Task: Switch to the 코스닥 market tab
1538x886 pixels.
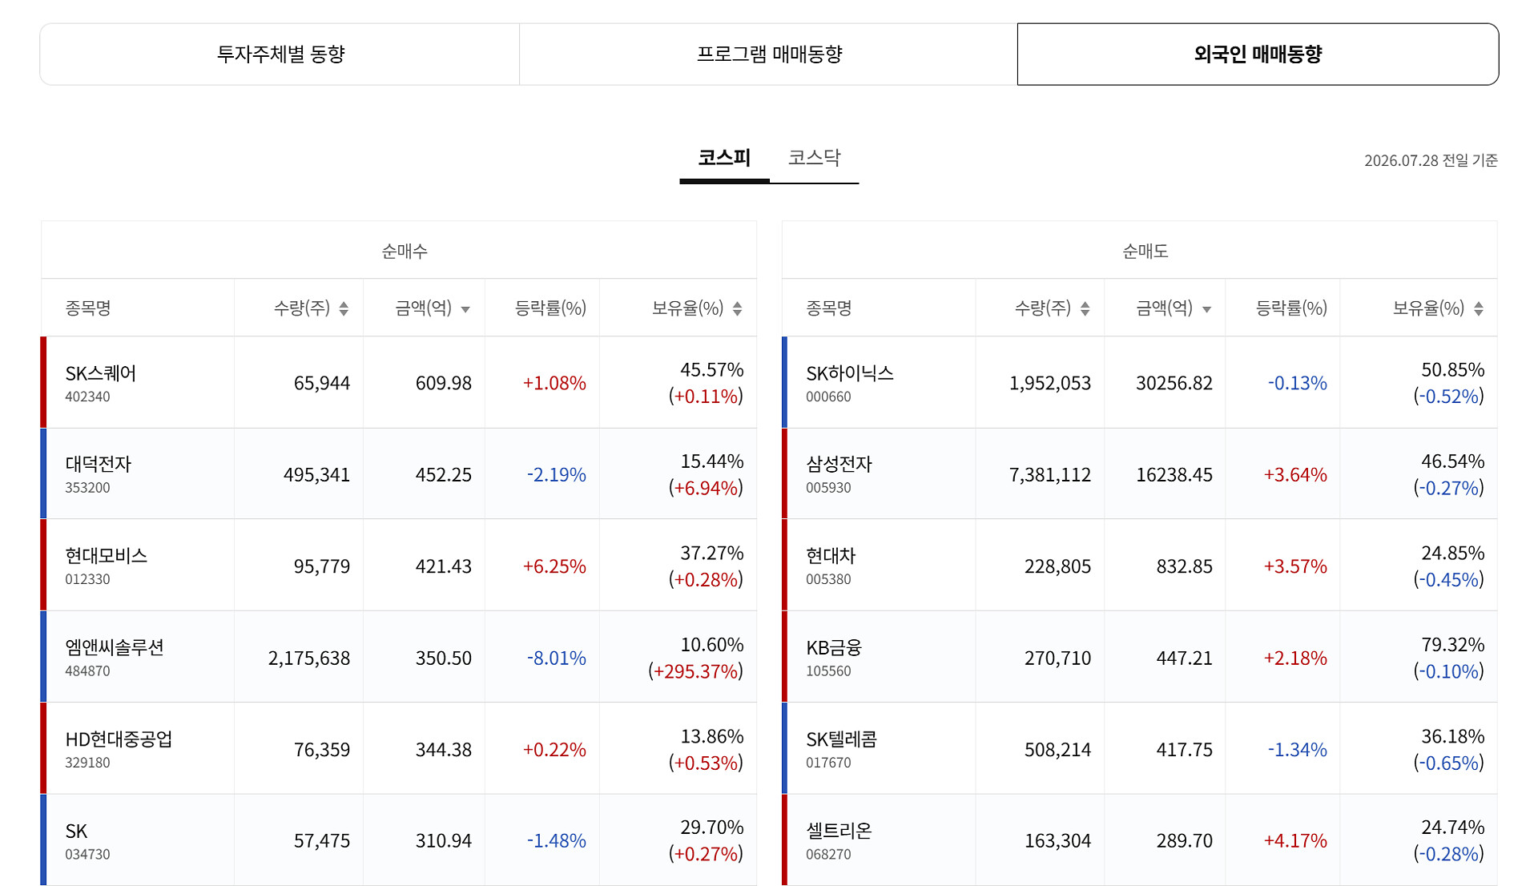Action: pyautogui.click(x=814, y=158)
